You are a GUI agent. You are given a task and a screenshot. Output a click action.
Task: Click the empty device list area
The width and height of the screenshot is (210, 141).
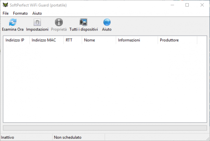[x=105, y=83]
